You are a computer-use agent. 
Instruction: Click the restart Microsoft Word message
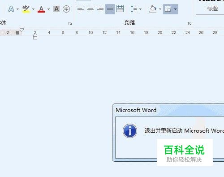[x=184, y=131]
